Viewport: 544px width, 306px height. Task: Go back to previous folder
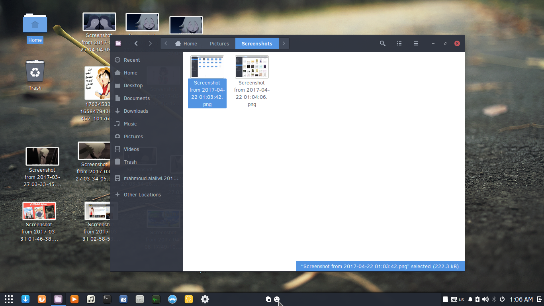click(x=136, y=43)
